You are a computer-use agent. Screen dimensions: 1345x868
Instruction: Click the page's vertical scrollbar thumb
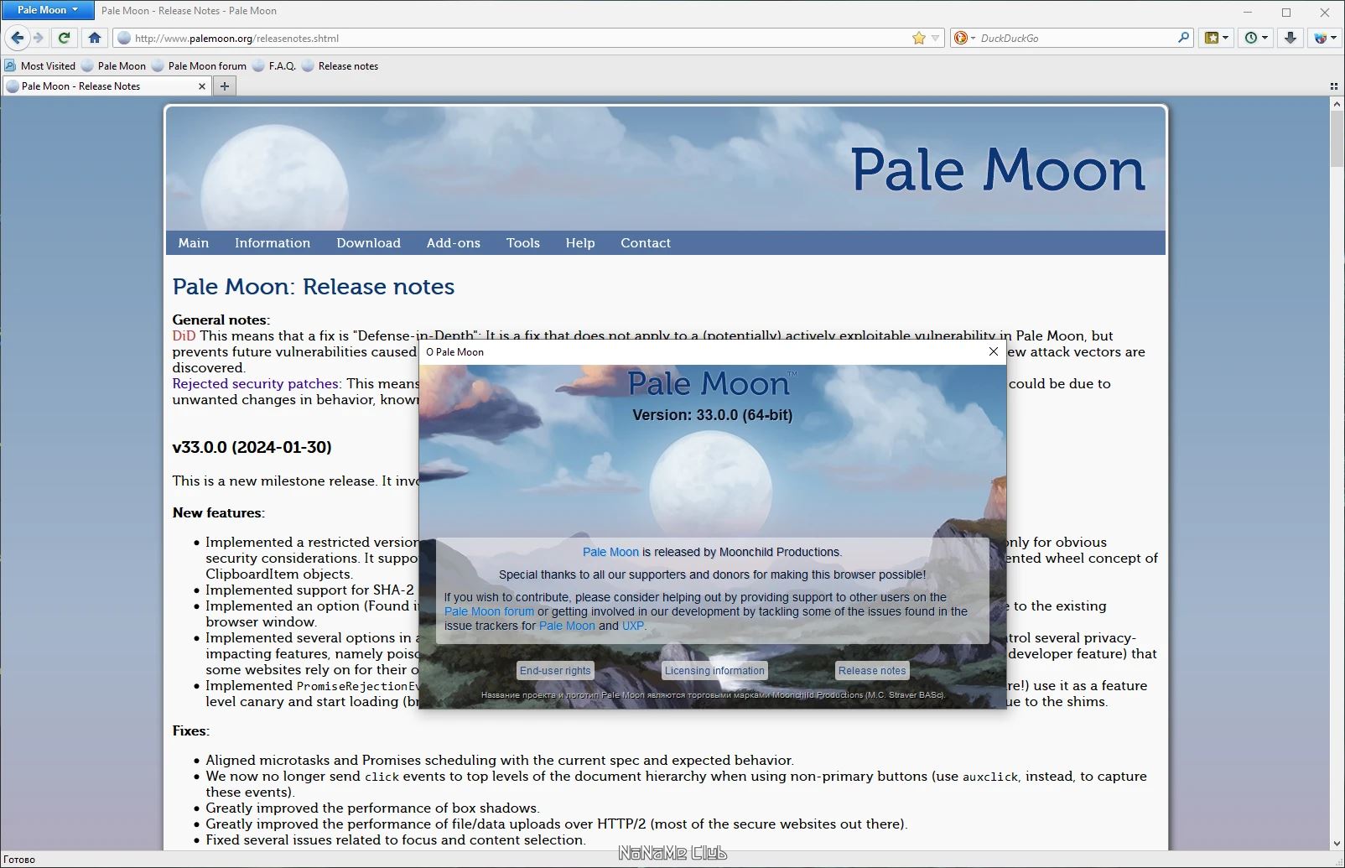click(1337, 139)
